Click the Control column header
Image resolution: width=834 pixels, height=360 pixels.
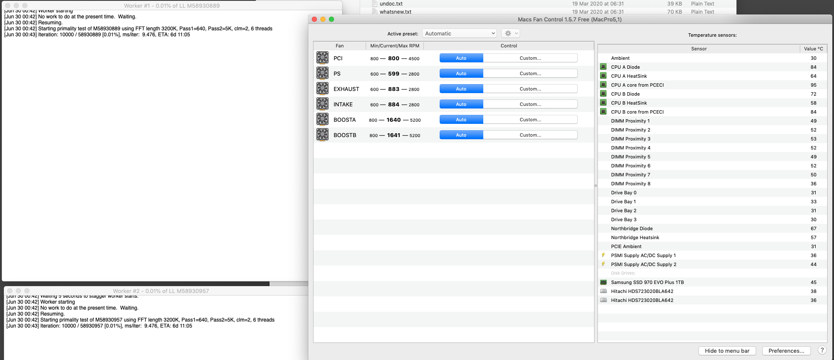tap(509, 46)
